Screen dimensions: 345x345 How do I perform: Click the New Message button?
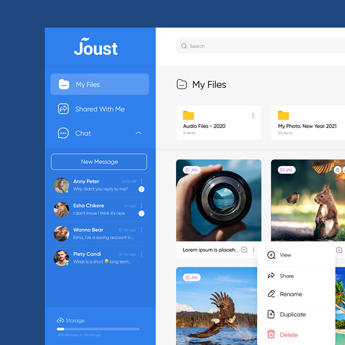[99, 162]
